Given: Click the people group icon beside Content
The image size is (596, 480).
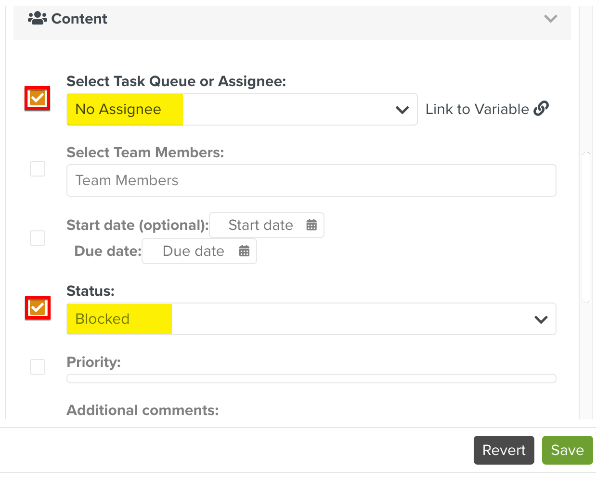Looking at the screenshot, I should pos(37,18).
